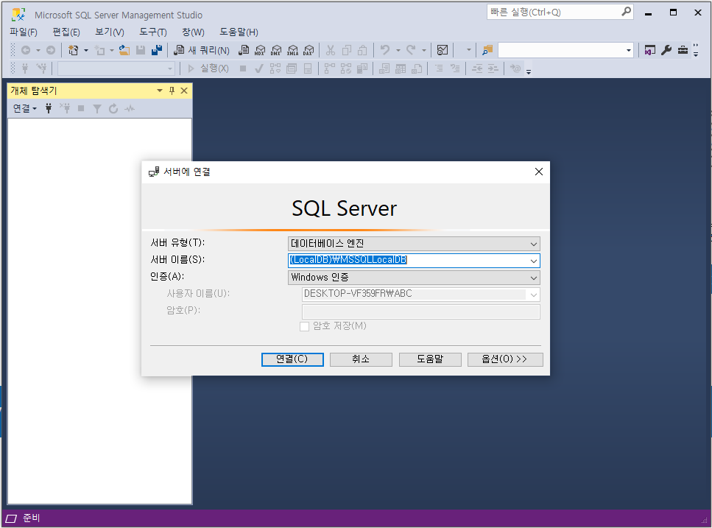Open the 편집(E) menu
The width and height of the screenshot is (712, 528).
click(x=66, y=32)
